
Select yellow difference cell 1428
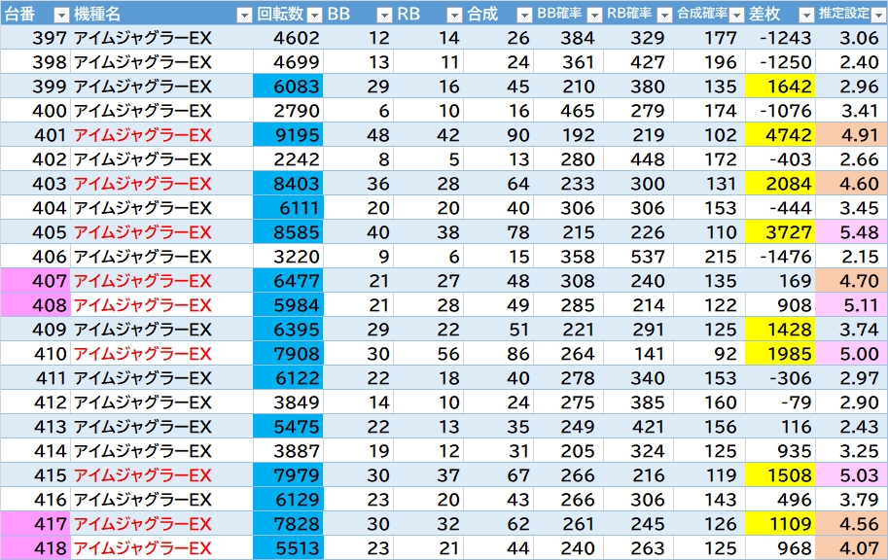780,329
